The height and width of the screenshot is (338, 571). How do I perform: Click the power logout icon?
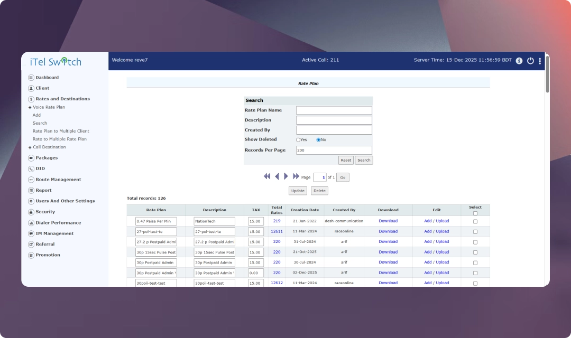[x=530, y=61]
